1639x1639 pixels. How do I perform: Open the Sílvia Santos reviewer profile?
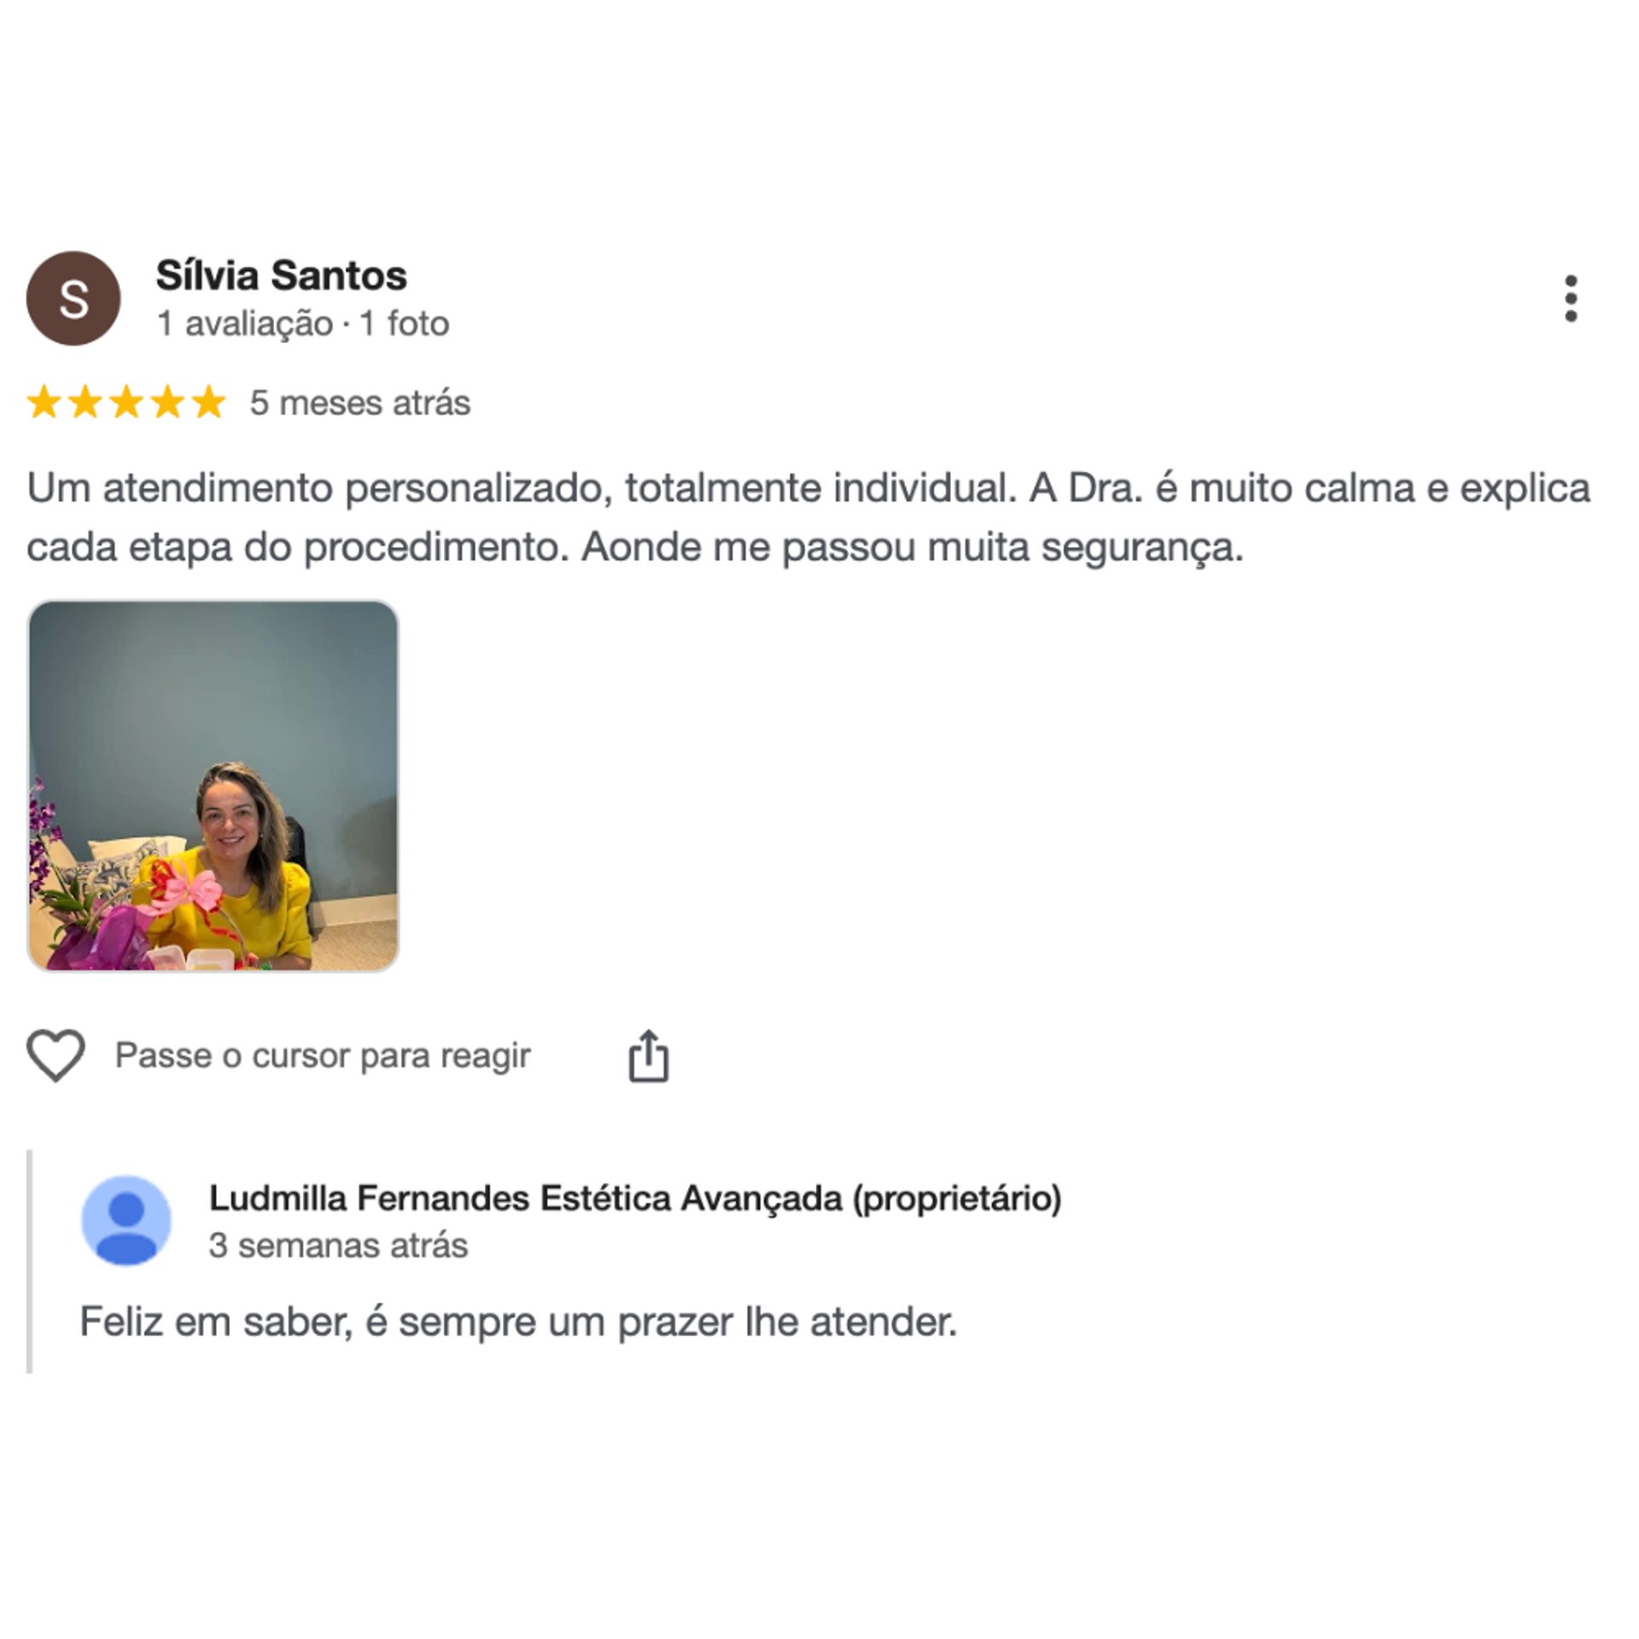click(x=281, y=276)
